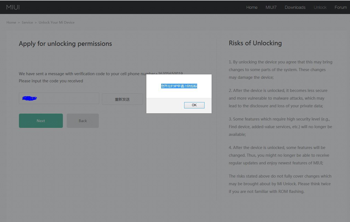350x222 pixels.
Task: Click the Risks of Unlocking heading
Action: click(255, 43)
